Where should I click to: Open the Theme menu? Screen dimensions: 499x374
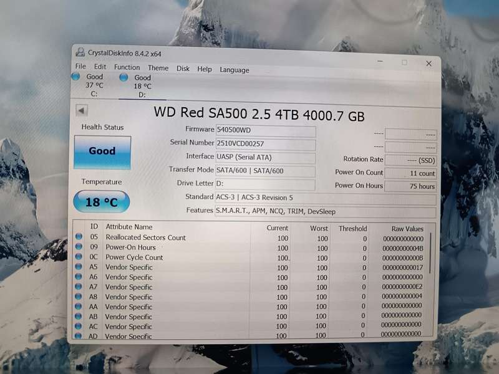(x=158, y=68)
